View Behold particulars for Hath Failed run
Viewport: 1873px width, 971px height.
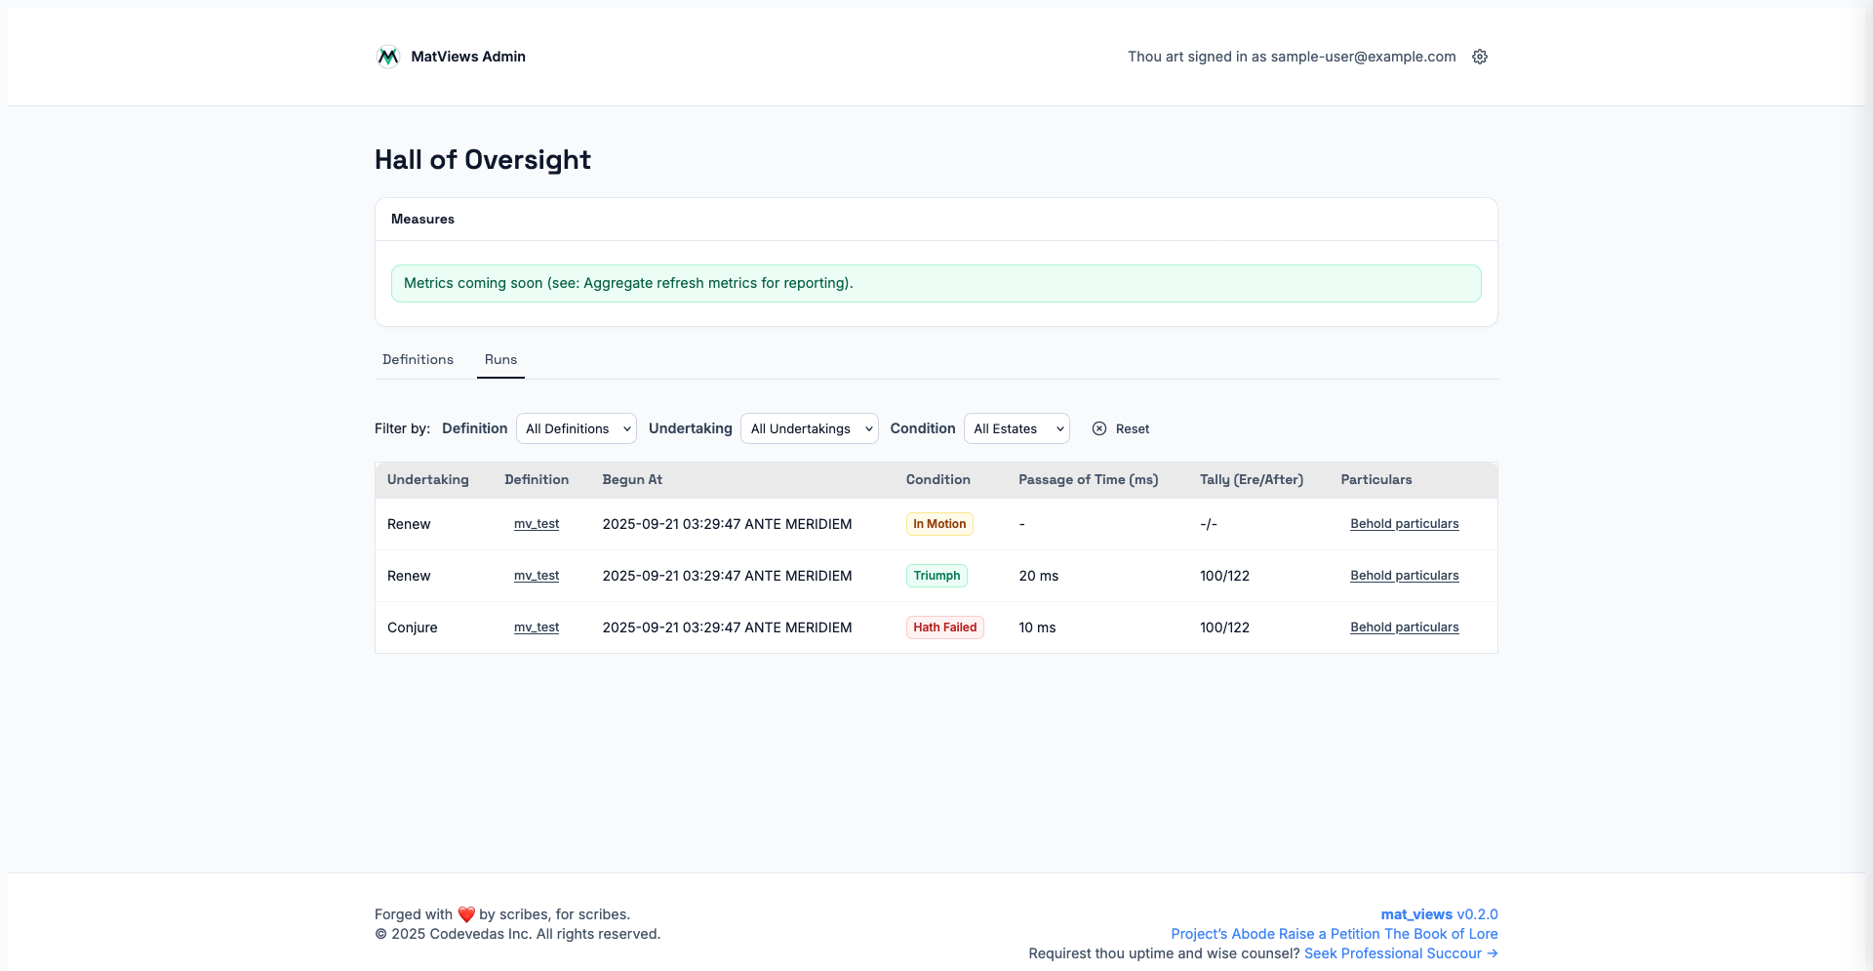(1404, 627)
